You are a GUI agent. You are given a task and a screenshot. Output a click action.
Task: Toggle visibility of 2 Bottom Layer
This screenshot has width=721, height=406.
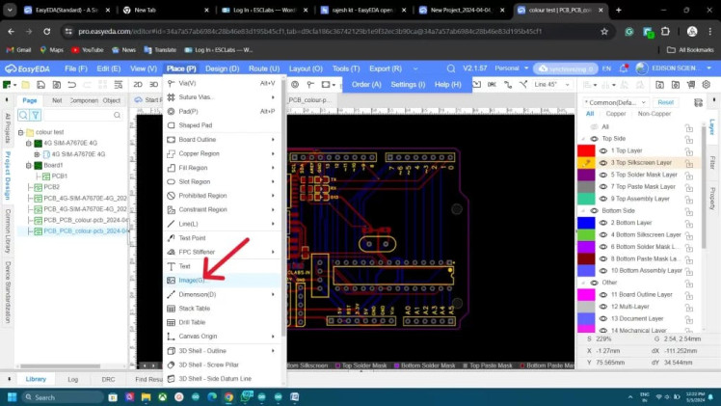click(x=603, y=223)
